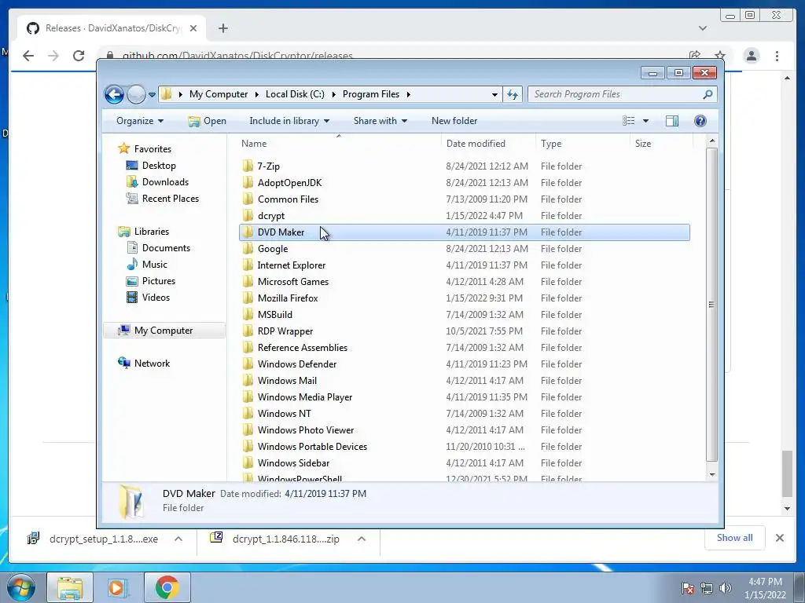Click My Computer breadcrumb in address bar
This screenshot has height=603, width=805.
(x=219, y=94)
